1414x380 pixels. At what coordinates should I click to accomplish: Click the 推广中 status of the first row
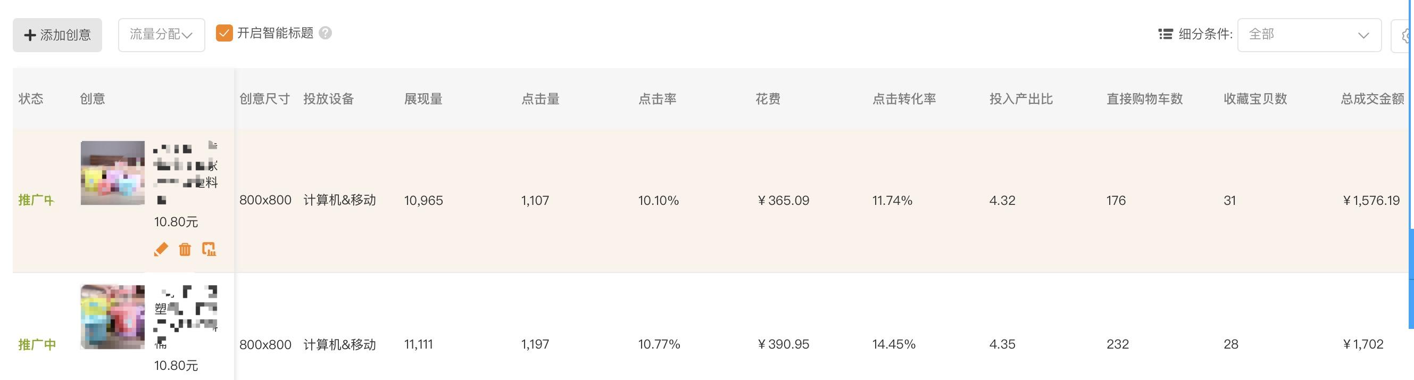(36, 200)
